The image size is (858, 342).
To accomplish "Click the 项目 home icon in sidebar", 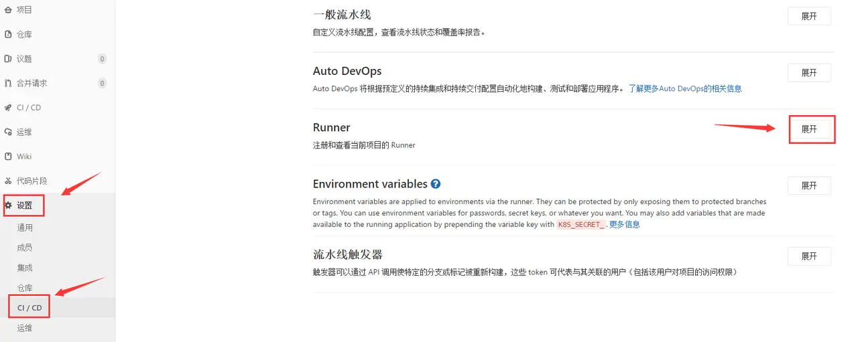I will (8, 10).
